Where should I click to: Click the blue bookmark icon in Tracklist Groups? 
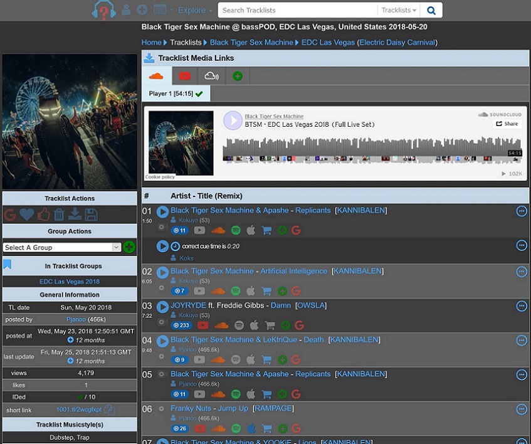click(x=8, y=264)
